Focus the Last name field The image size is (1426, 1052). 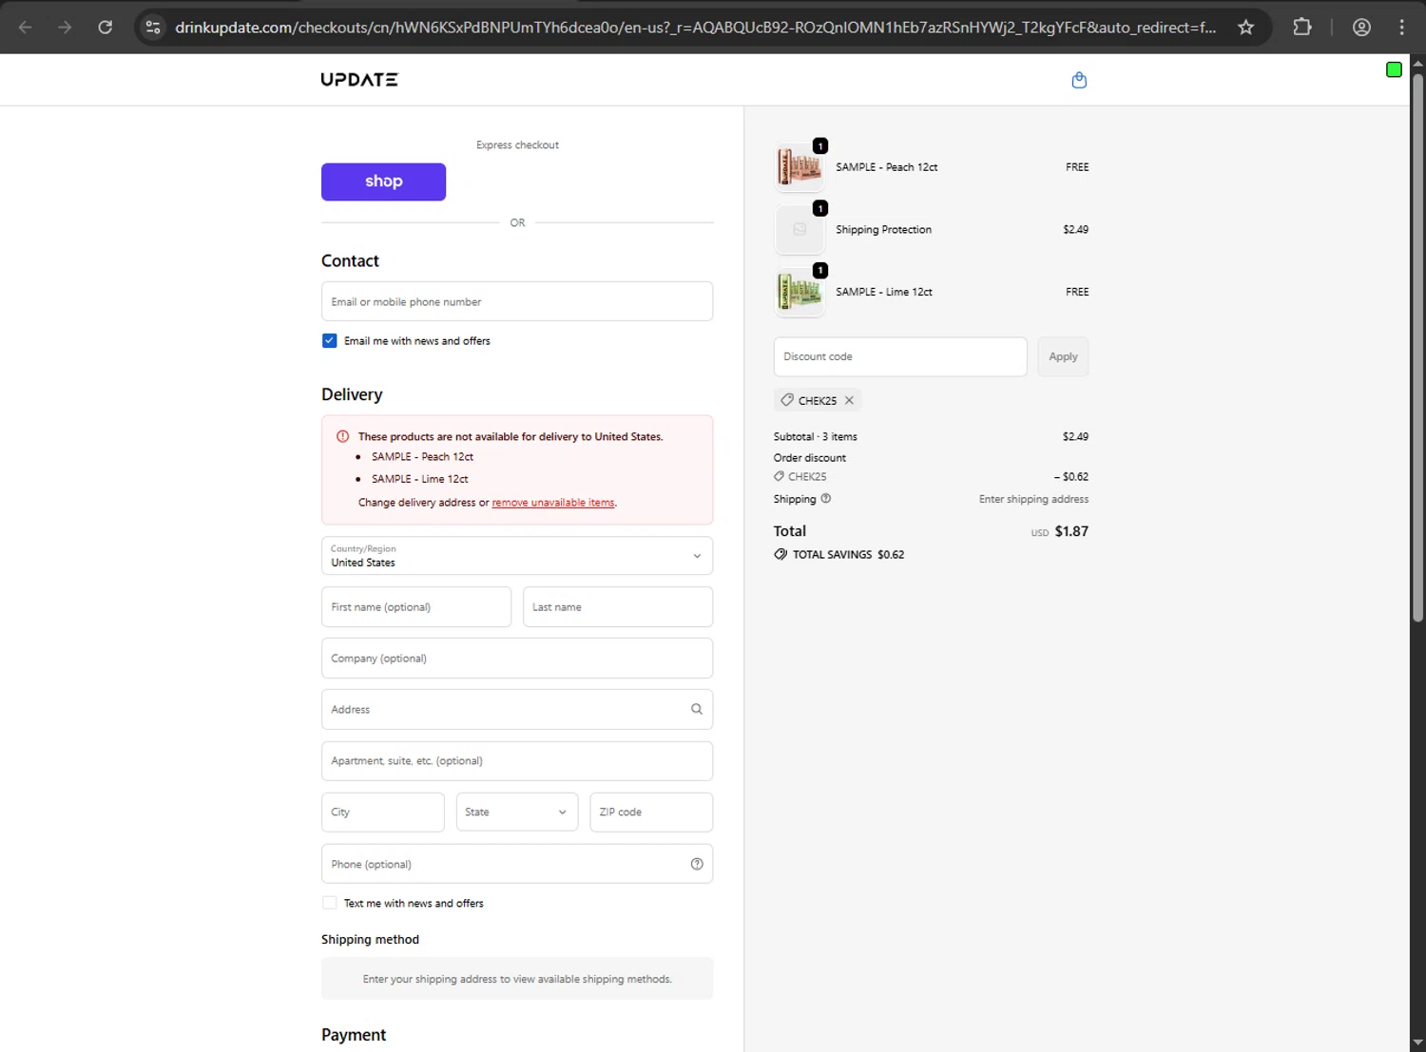(618, 606)
